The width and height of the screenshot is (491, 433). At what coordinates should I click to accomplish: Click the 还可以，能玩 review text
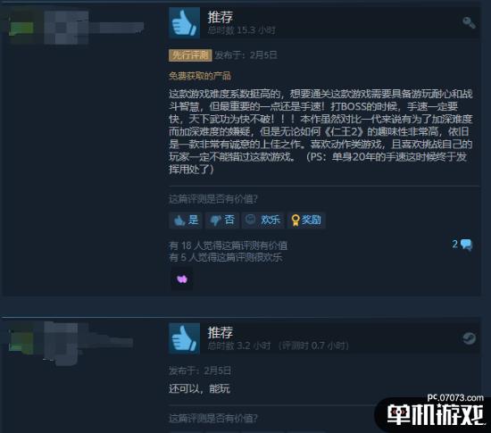pos(199,388)
